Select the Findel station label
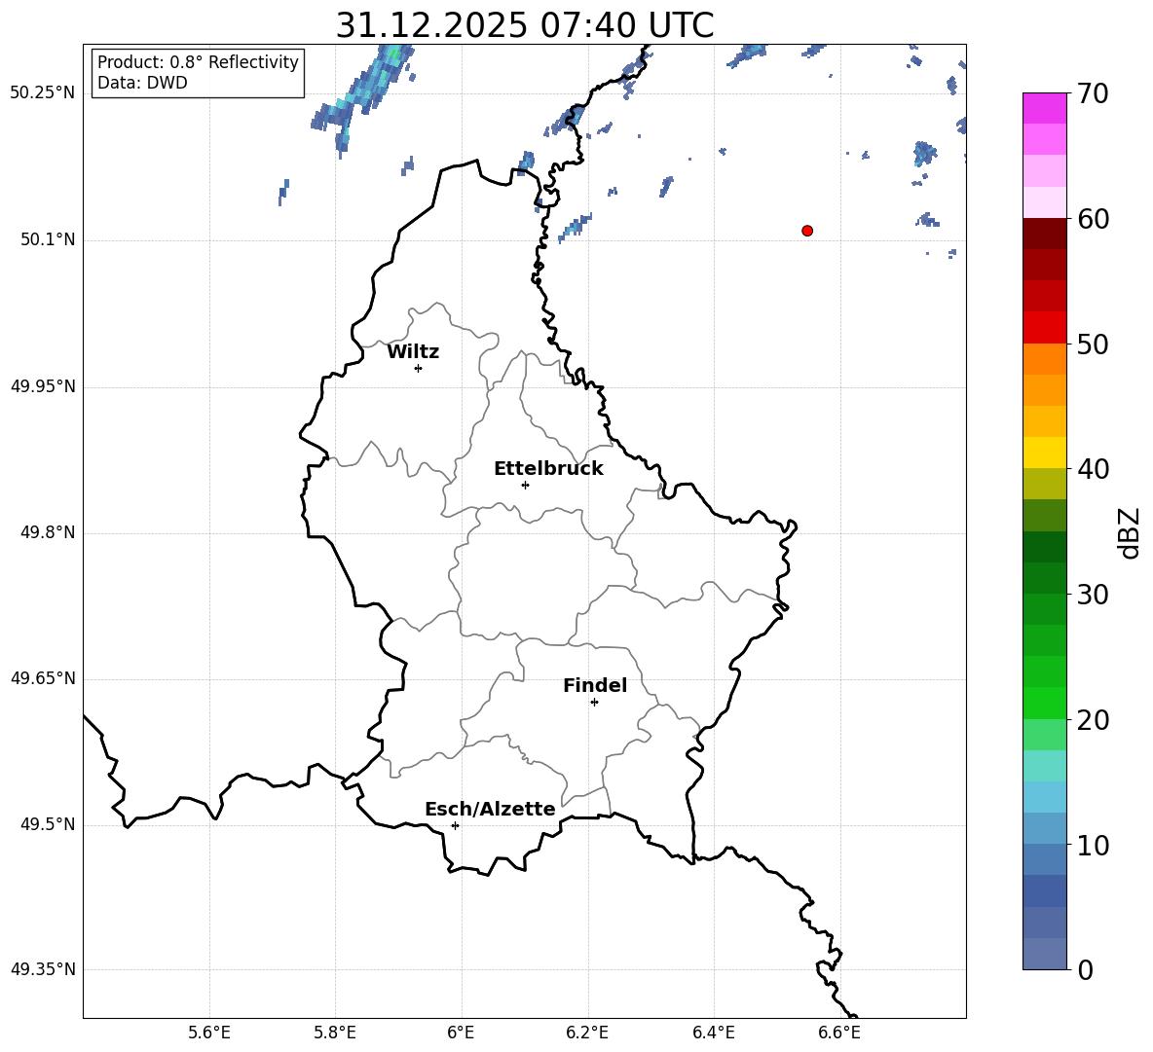This screenshot has height=1052, width=1153. tap(595, 685)
